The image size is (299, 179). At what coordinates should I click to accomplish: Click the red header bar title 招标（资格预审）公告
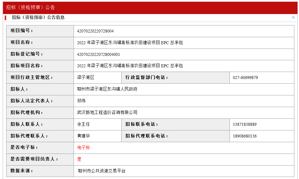[x=30, y=8]
